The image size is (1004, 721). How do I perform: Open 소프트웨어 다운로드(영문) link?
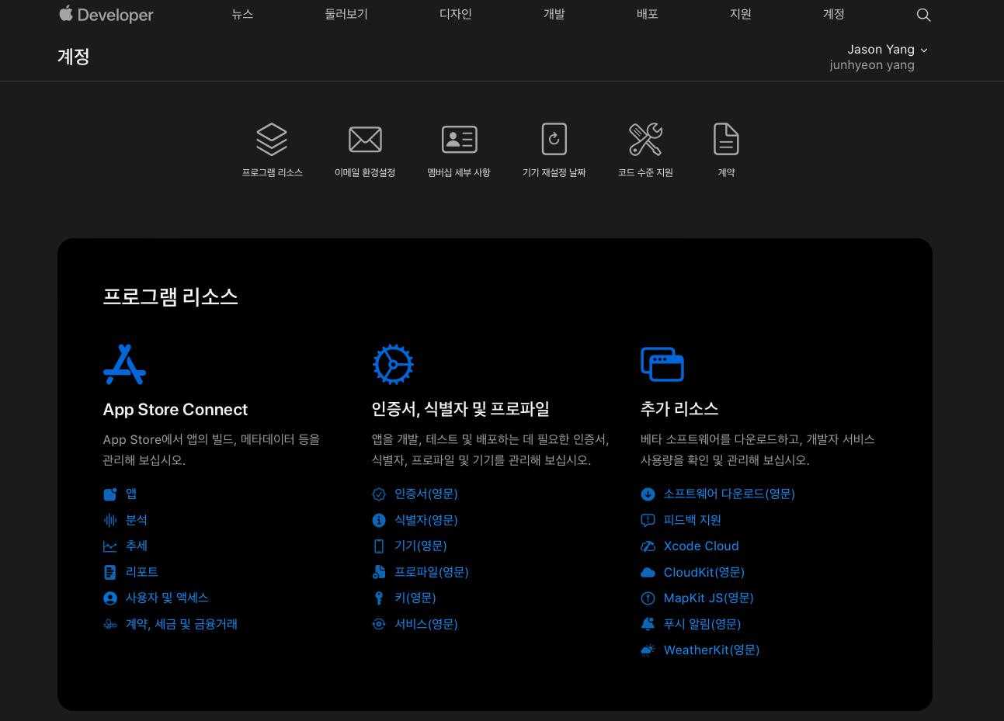pyautogui.click(x=729, y=494)
